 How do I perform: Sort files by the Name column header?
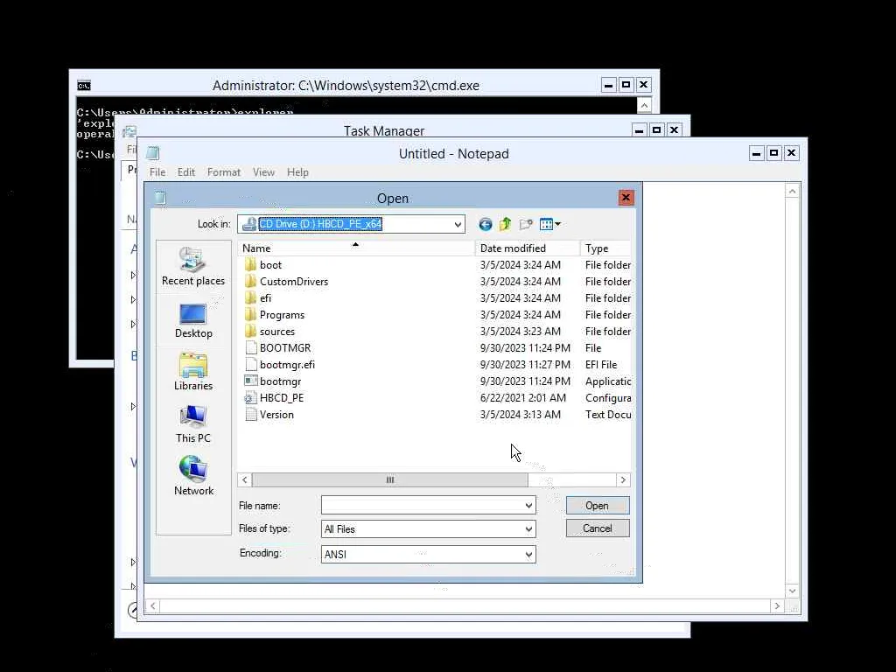(x=355, y=248)
